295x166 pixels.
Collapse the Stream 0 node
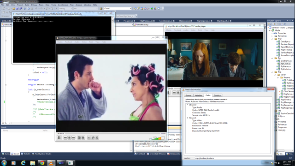pos(188,105)
